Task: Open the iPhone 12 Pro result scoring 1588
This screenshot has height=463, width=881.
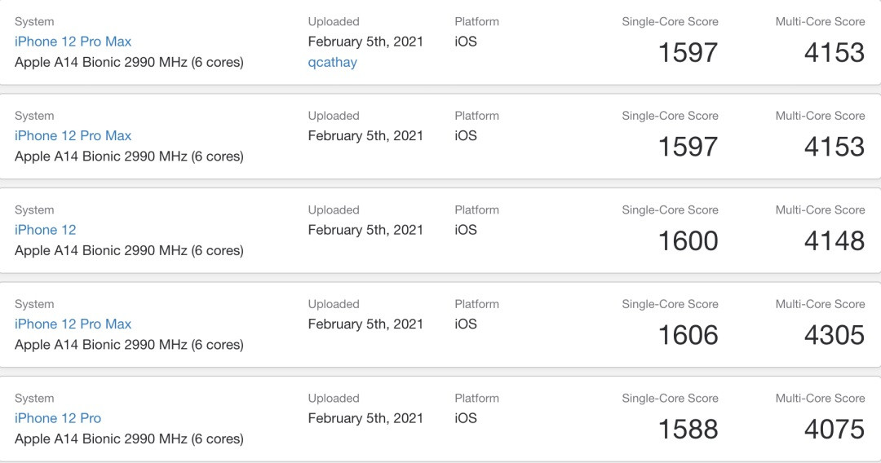Action: (x=58, y=418)
